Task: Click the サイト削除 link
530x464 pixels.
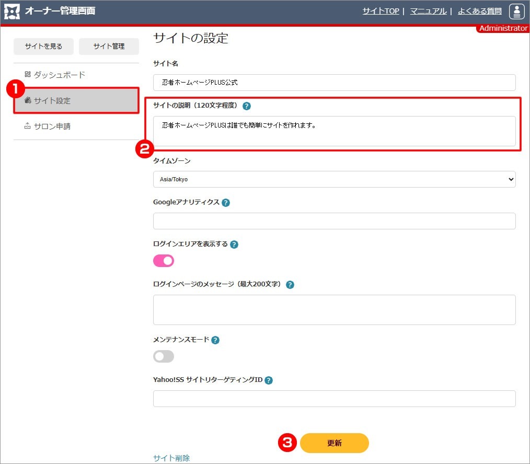Action: point(171,458)
